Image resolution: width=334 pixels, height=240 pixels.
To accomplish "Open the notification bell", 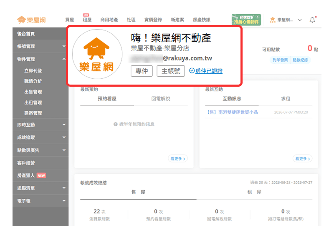I will click(312, 20).
